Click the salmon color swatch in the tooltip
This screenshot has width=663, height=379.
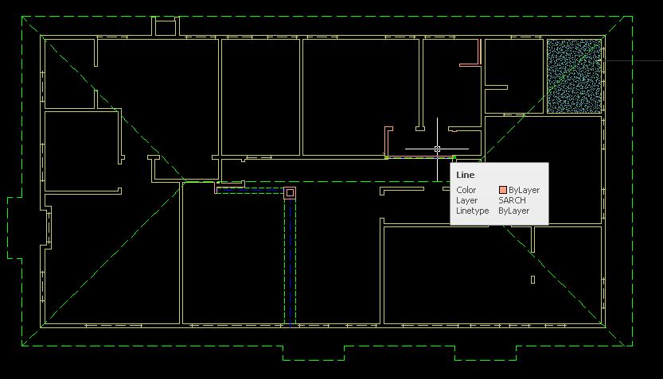503,190
